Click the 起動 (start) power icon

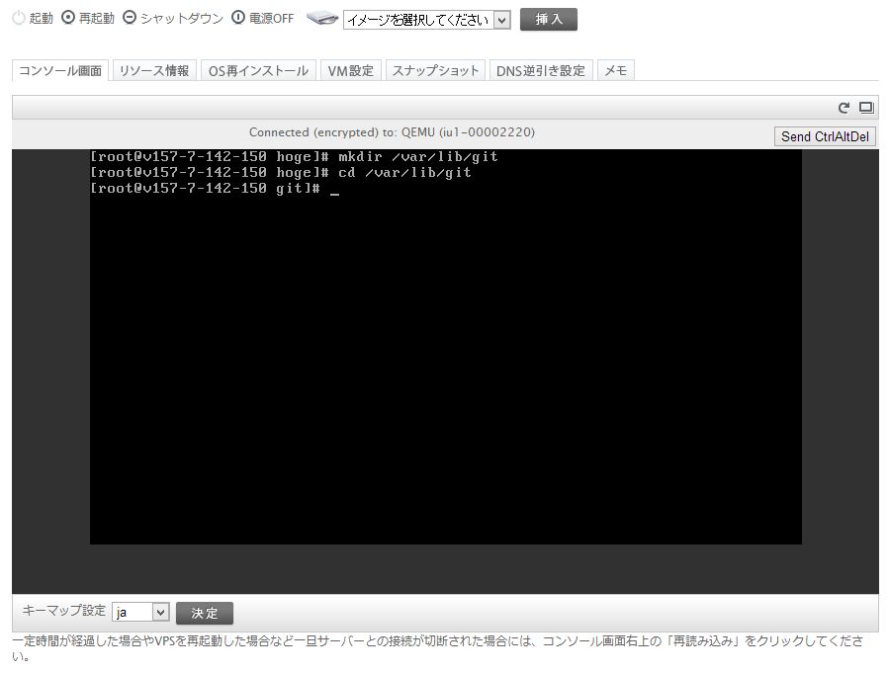(x=18, y=18)
